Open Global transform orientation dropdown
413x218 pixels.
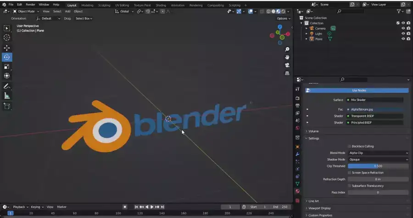[124, 11]
